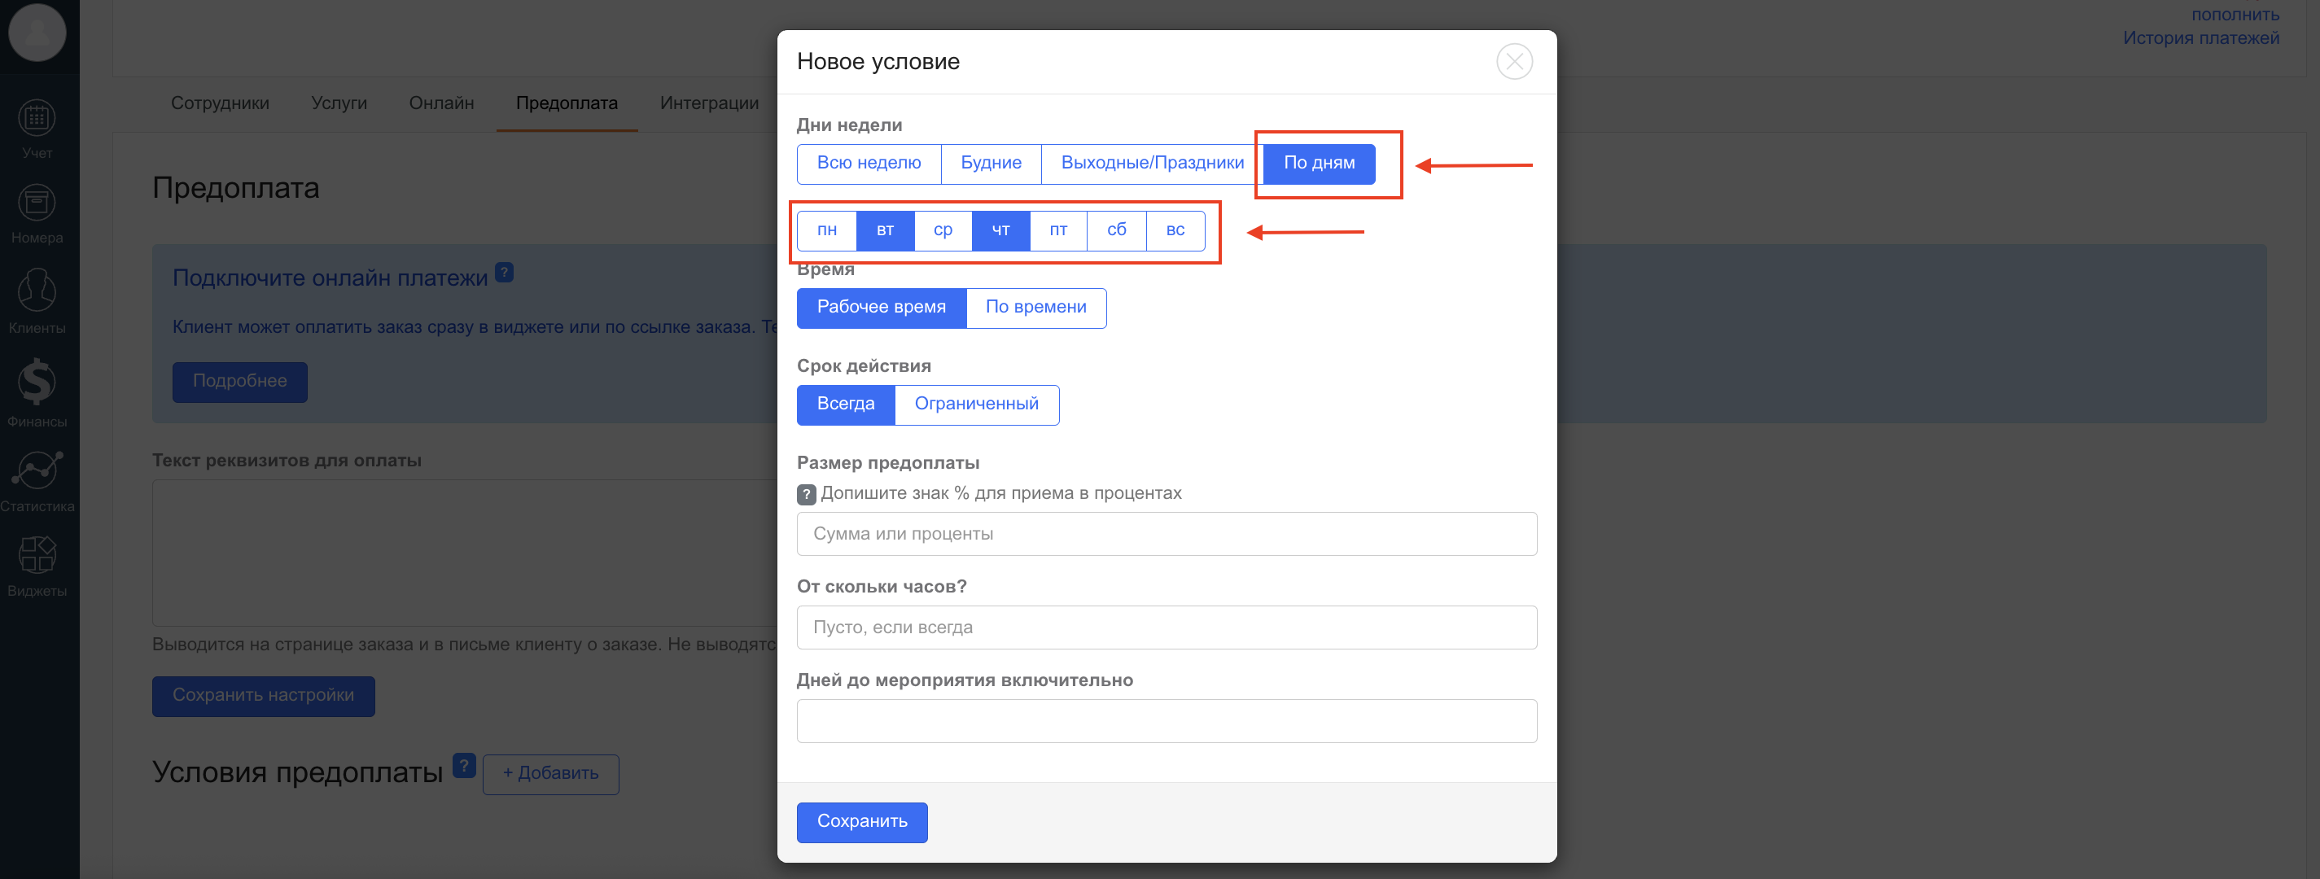Click the user avatar icon at top left
2320x879 pixels.
(x=37, y=33)
